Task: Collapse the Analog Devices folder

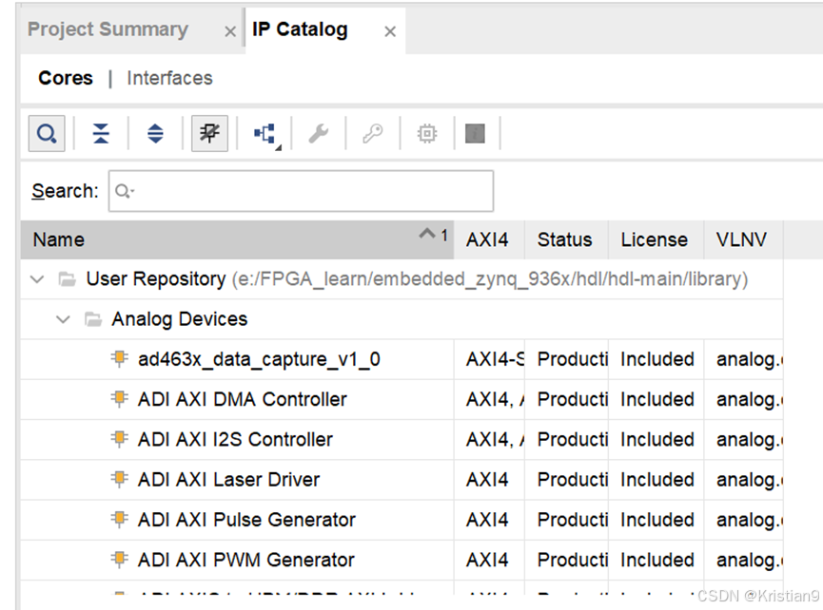Action: pos(63,319)
